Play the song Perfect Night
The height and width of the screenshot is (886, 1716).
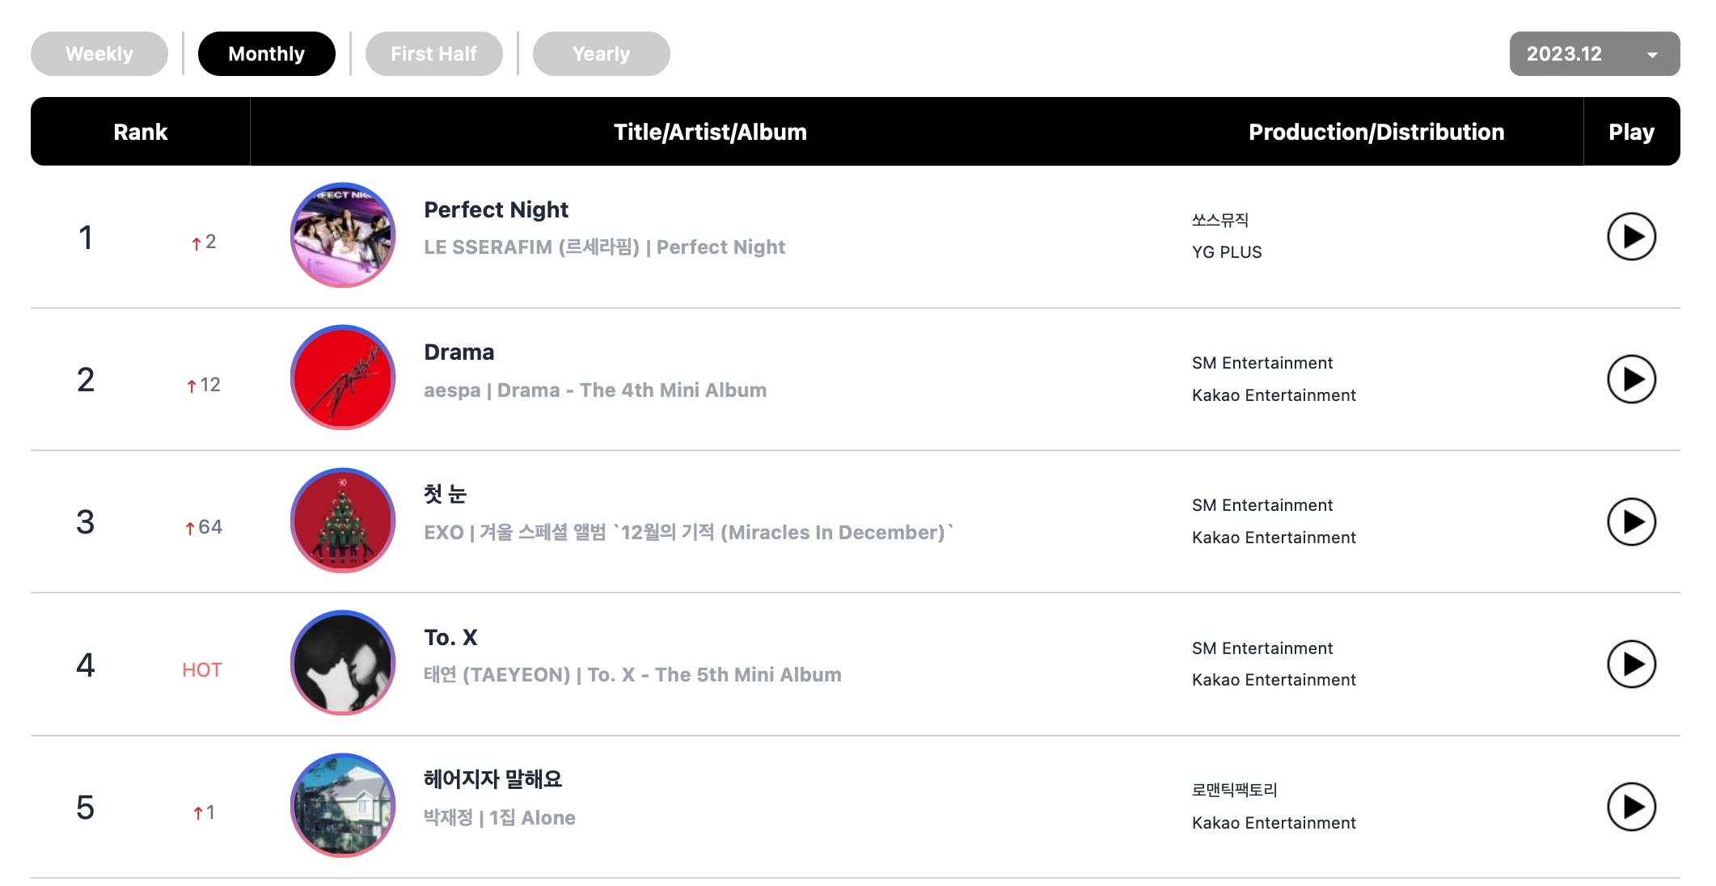coord(1630,237)
